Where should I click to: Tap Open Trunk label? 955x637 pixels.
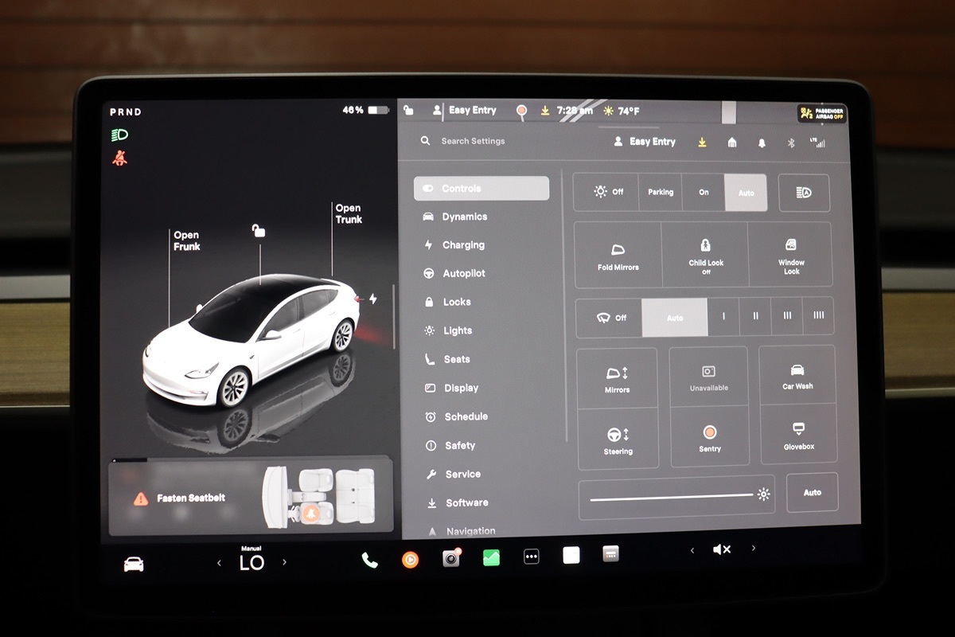348,213
